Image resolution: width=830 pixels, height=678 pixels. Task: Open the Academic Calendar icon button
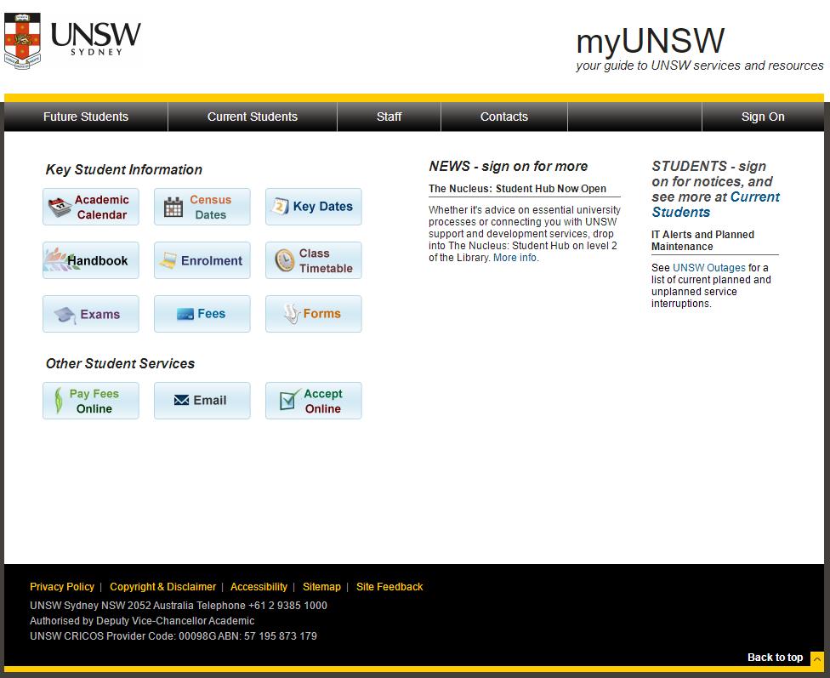(x=91, y=207)
